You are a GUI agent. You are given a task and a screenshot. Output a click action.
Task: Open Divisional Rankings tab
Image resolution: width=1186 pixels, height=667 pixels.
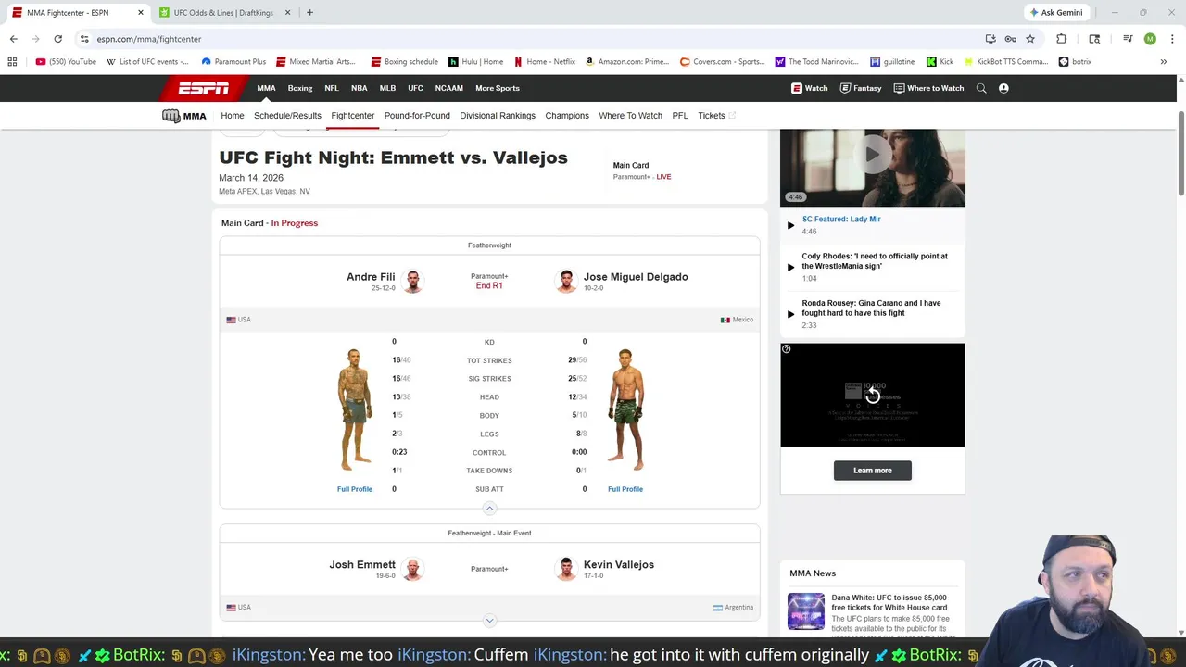[498, 116]
